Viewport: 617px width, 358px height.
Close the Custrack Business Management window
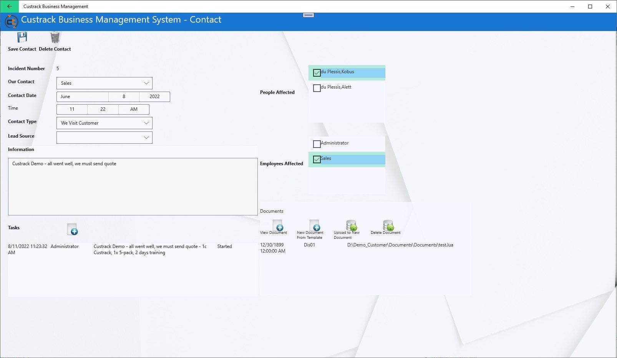[x=608, y=6]
